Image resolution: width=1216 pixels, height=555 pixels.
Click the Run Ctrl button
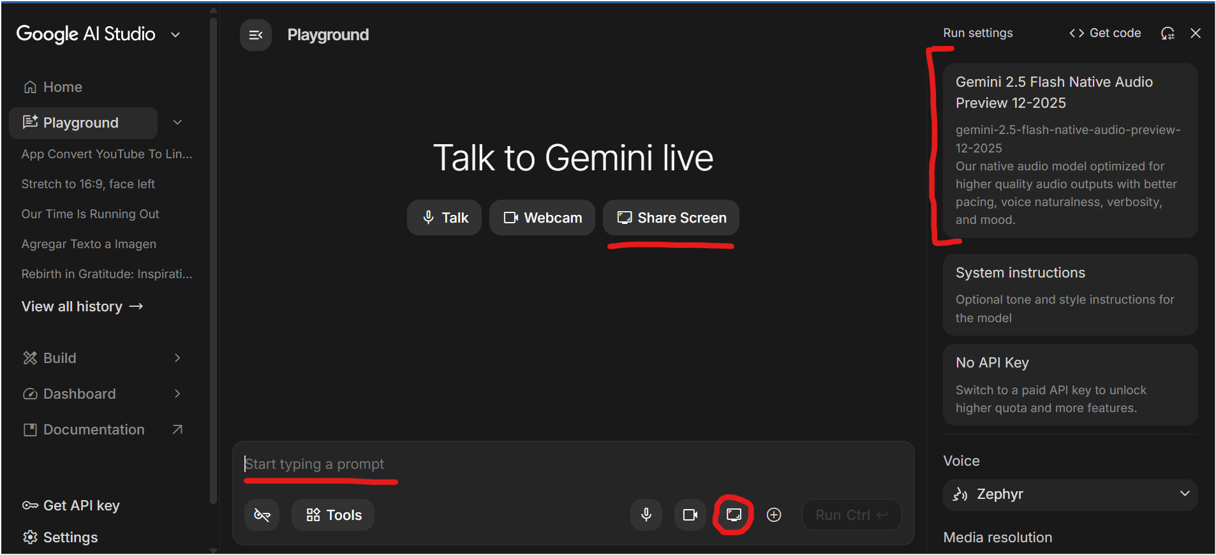[852, 515]
